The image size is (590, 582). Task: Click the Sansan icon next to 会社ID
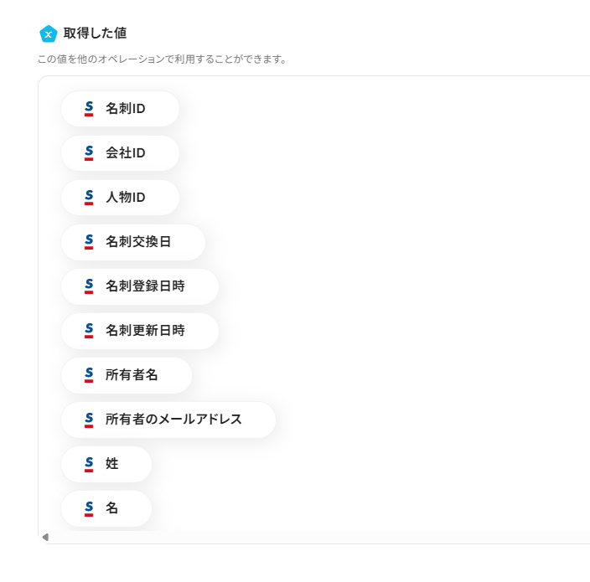[x=89, y=153]
